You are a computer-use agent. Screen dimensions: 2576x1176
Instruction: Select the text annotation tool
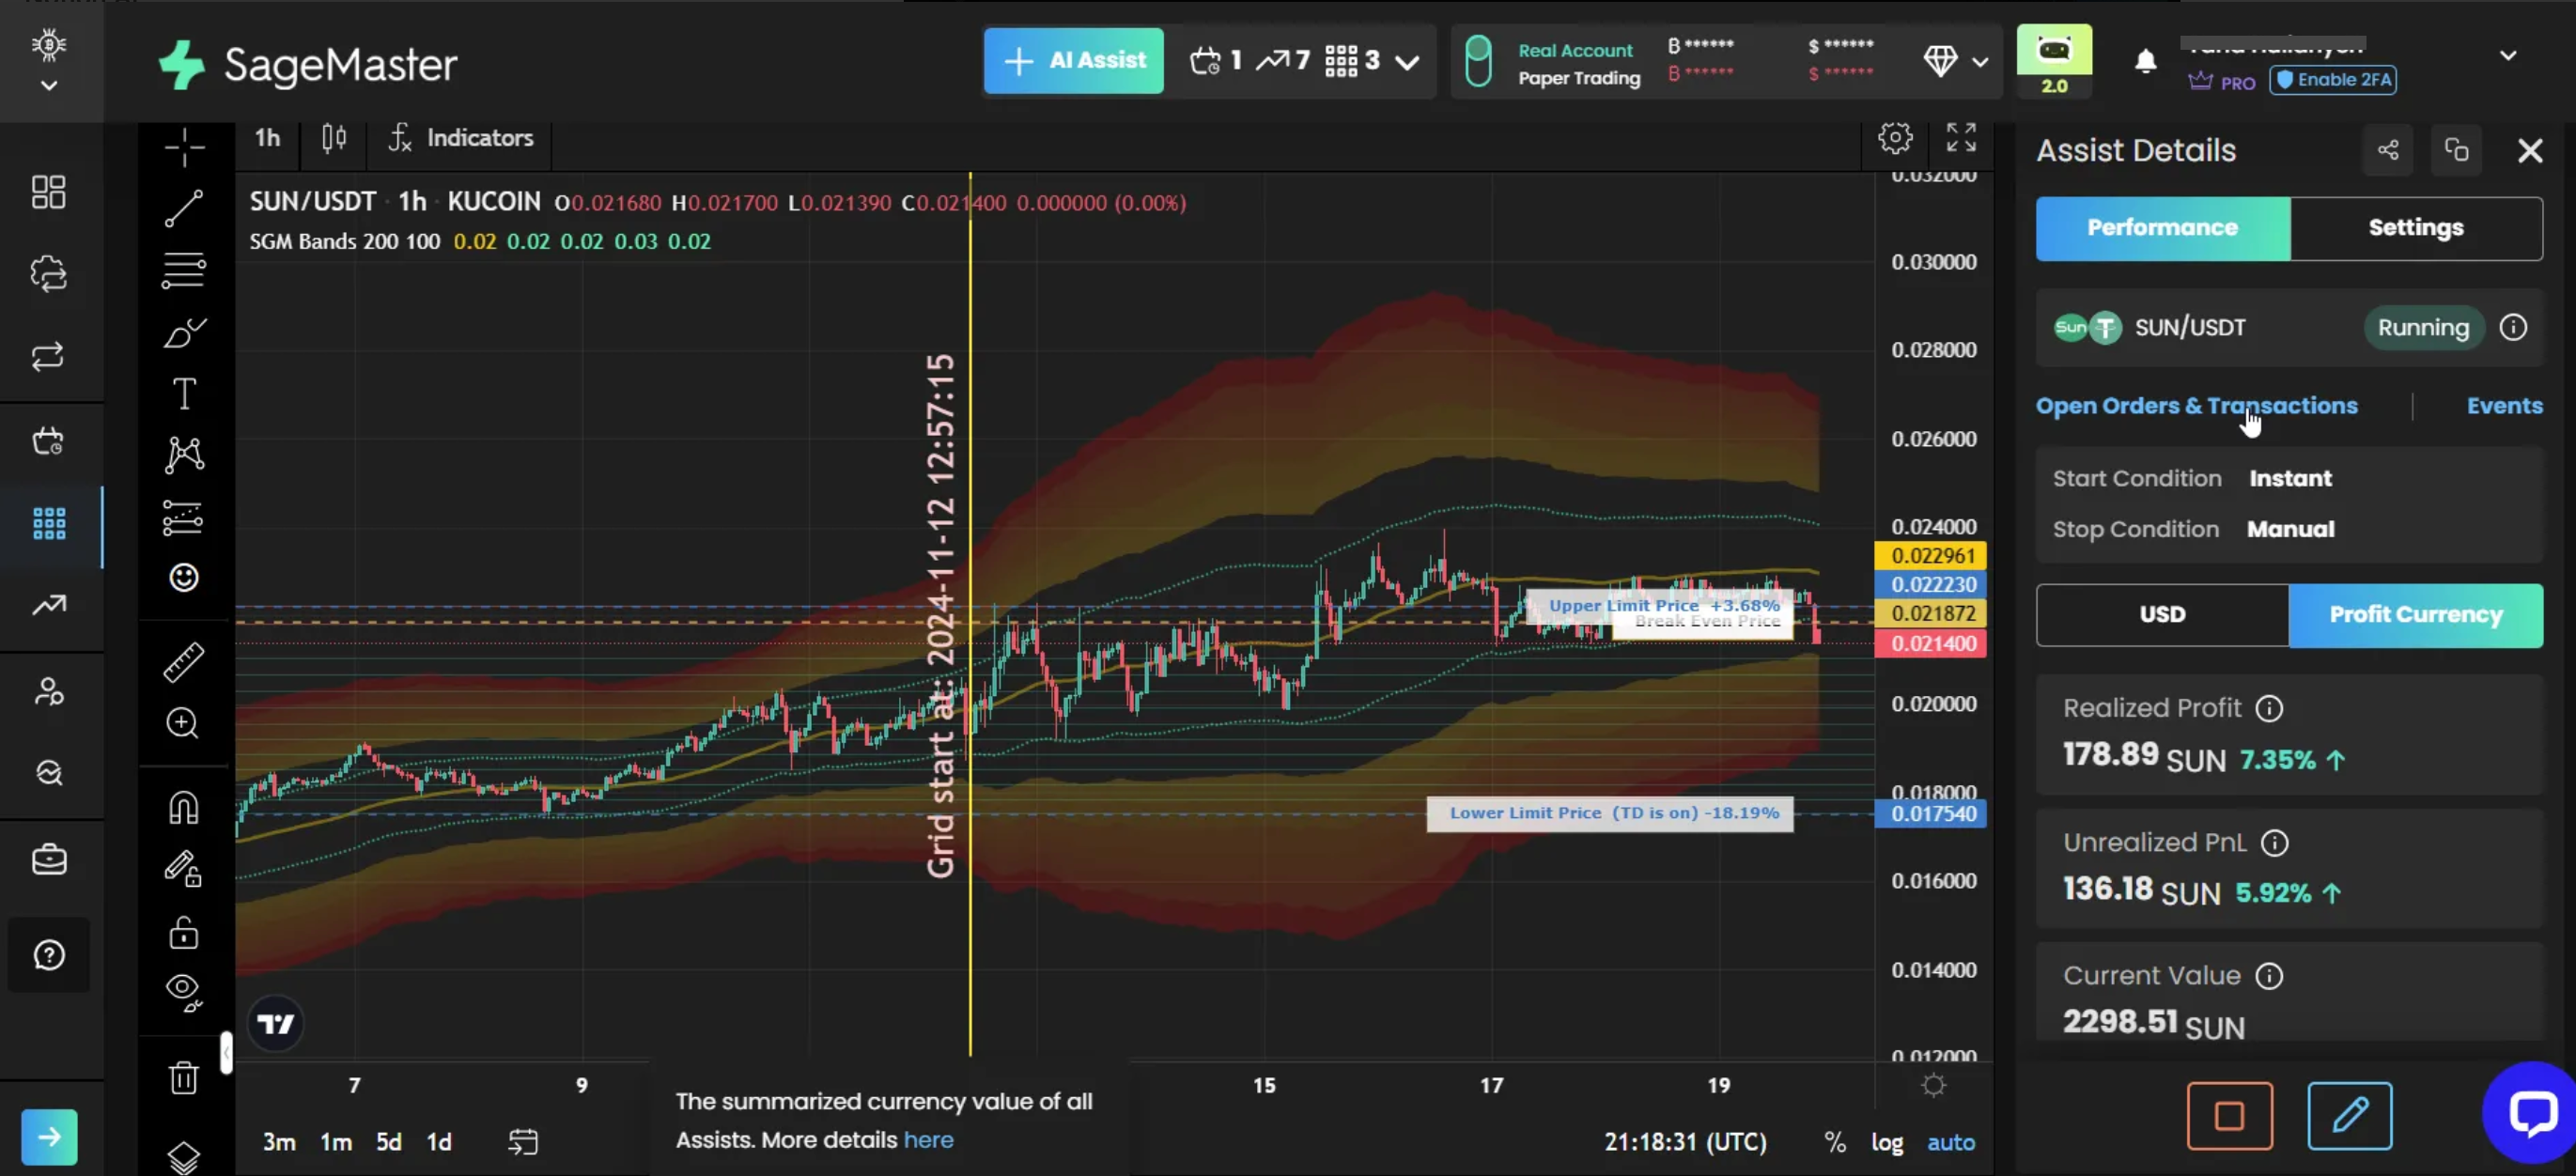click(184, 394)
